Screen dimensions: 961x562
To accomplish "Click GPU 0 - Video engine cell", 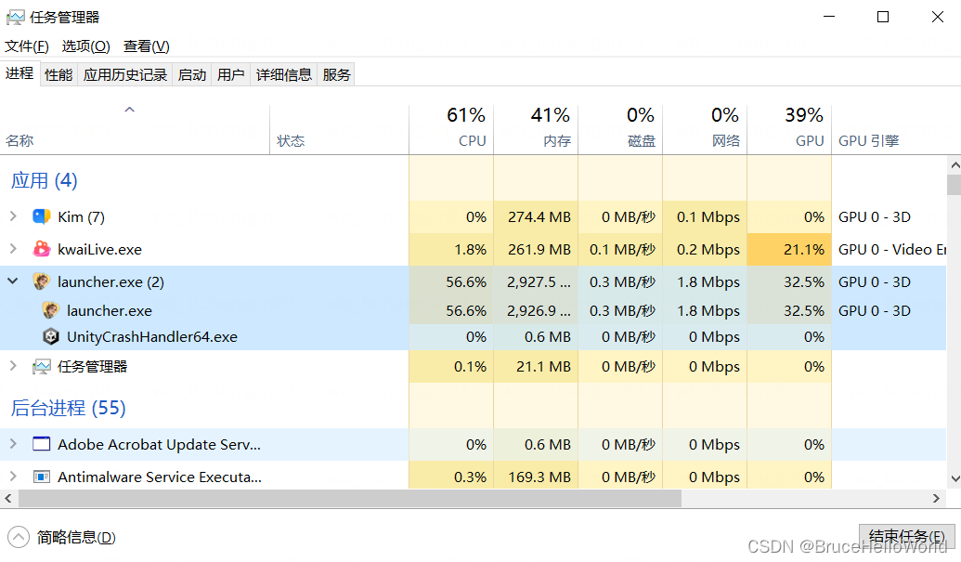I will [891, 250].
